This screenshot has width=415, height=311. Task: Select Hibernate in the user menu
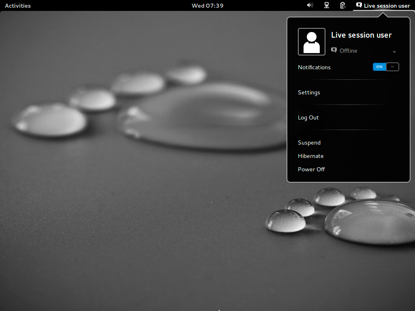click(x=310, y=156)
